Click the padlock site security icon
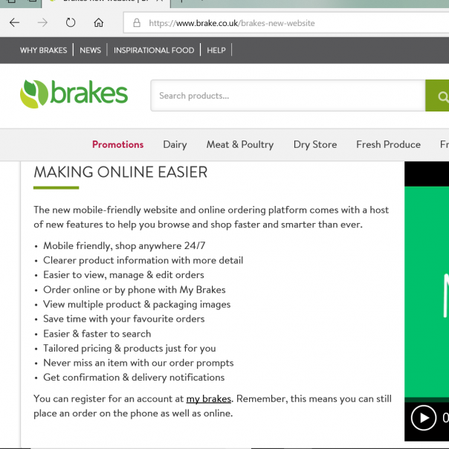The width and height of the screenshot is (449, 449). pos(137,23)
